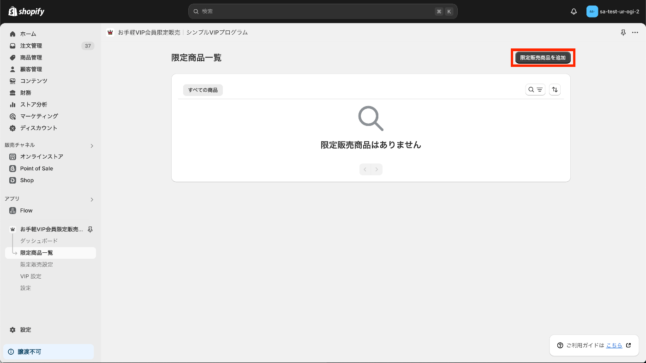Expand the 販売チャネル section chevron
Screen dimensions: 646x363
pos(92,146)
